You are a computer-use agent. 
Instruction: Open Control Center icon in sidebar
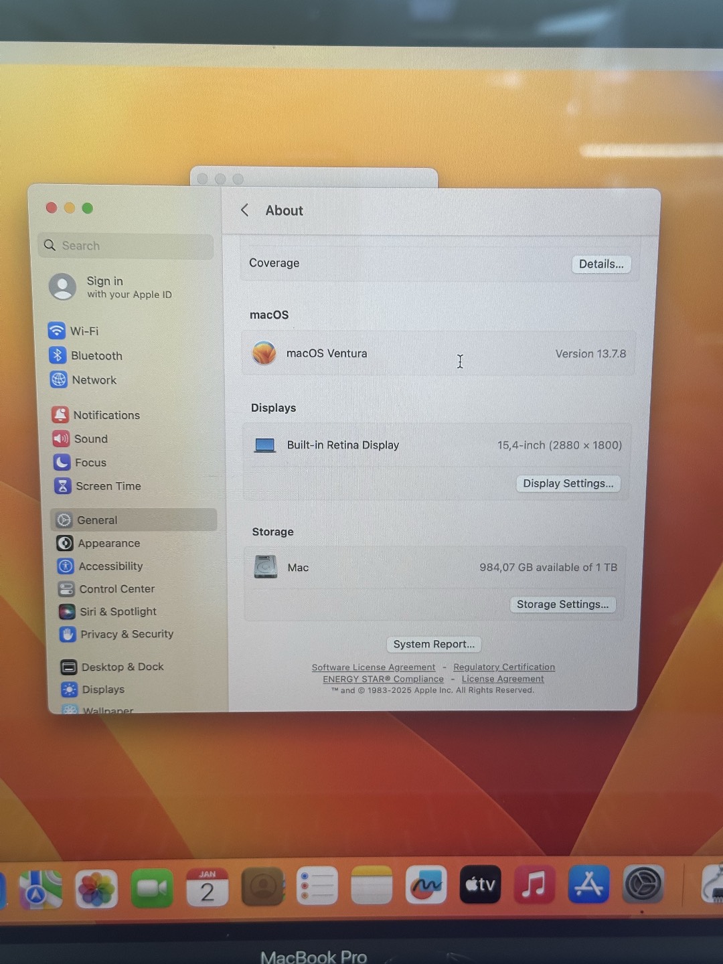tap(66, 589)
